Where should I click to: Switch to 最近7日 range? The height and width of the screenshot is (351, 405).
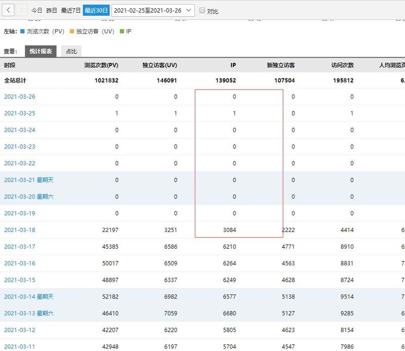point(71,10)
